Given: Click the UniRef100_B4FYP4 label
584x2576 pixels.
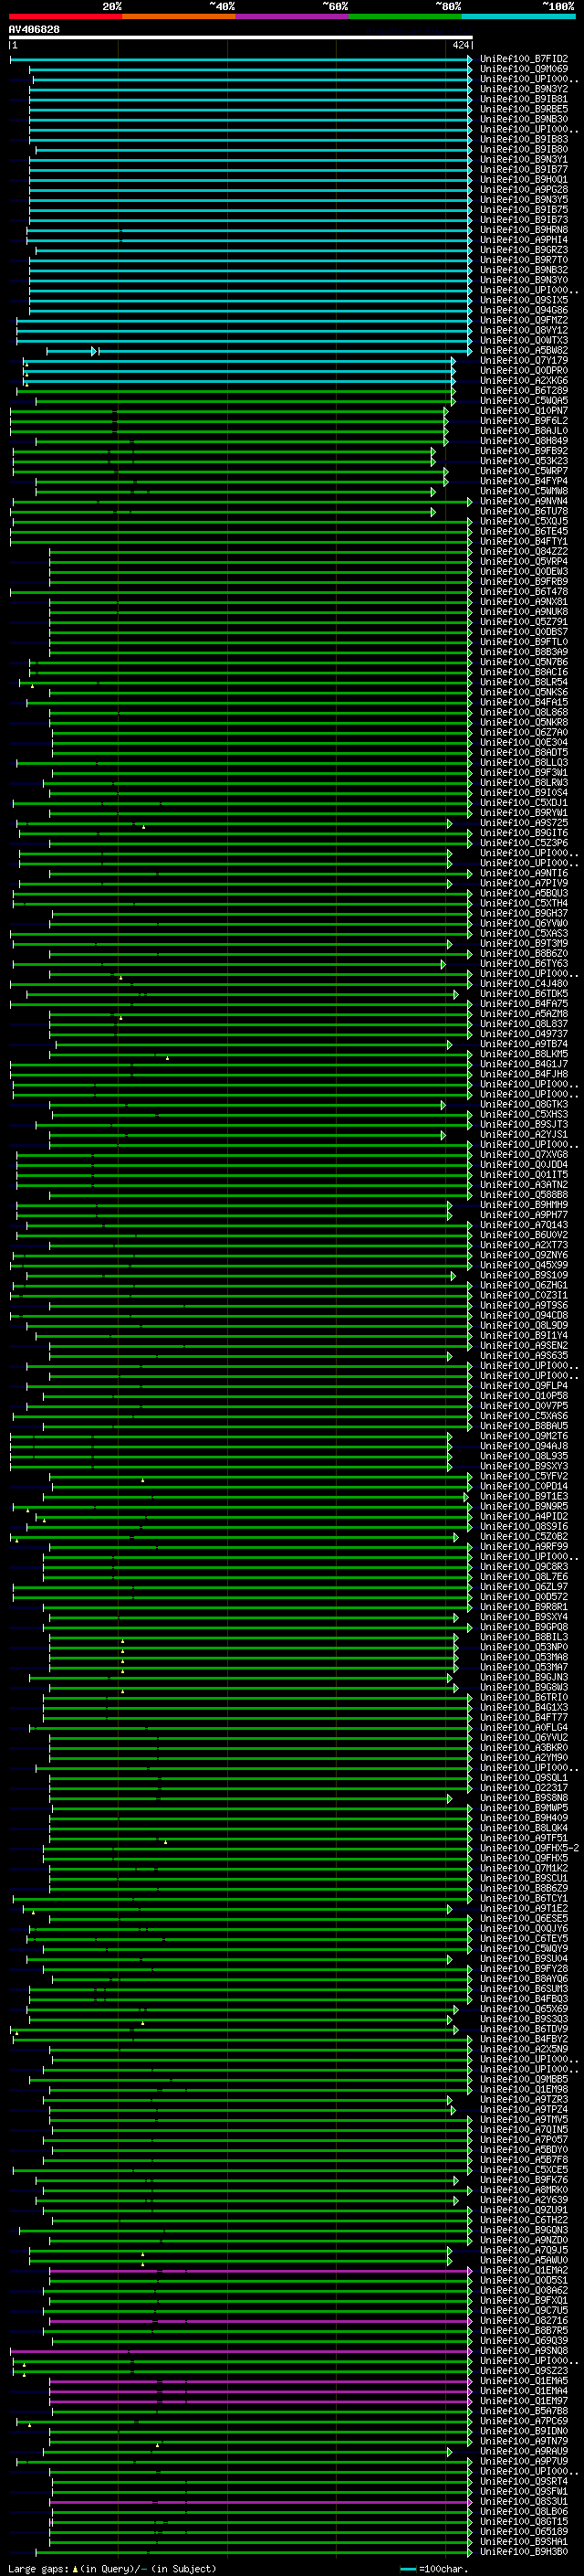Looking at the screenshot, I should [x=524, y=481].
